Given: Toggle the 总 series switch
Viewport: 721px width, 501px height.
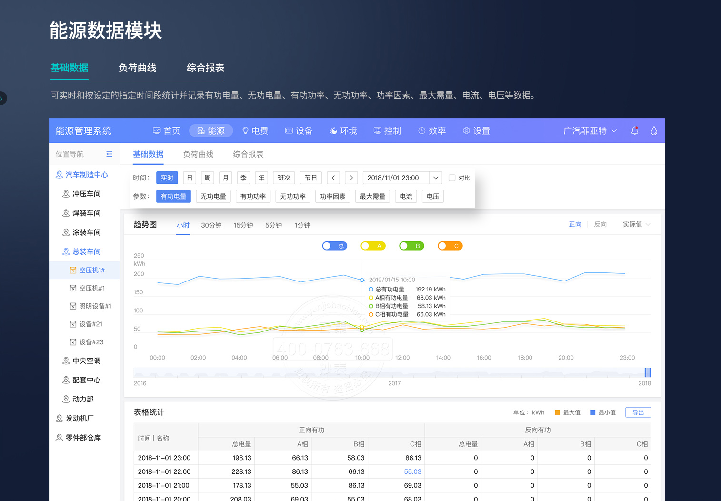Looking at the screenshot, I should point(334,246).
